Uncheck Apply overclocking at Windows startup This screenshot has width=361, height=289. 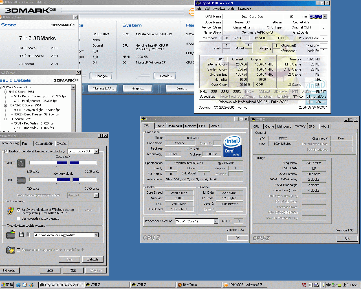coord(19,210)
